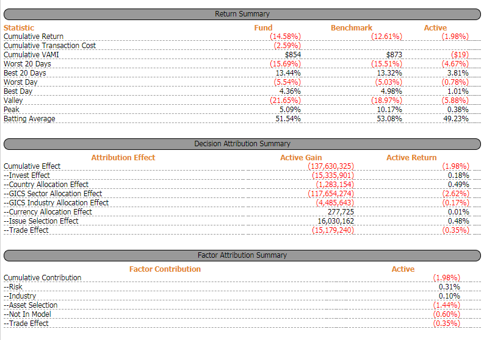Select the Fund column heading

point(263,27)
